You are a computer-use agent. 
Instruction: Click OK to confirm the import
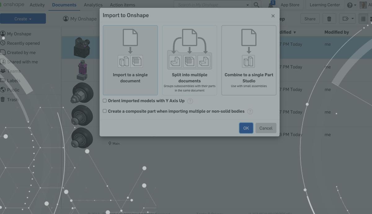pos(246,128)
